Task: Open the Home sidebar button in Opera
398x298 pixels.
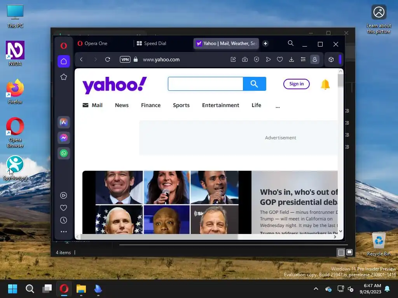Action: (64, 61)
